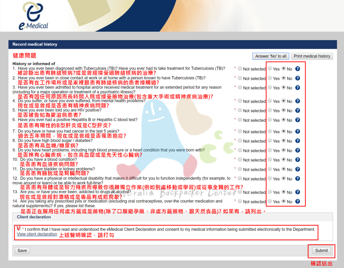Select Yes for question 9 heart problems
Screen dimensions: 344x268
(x=270, y=150)
